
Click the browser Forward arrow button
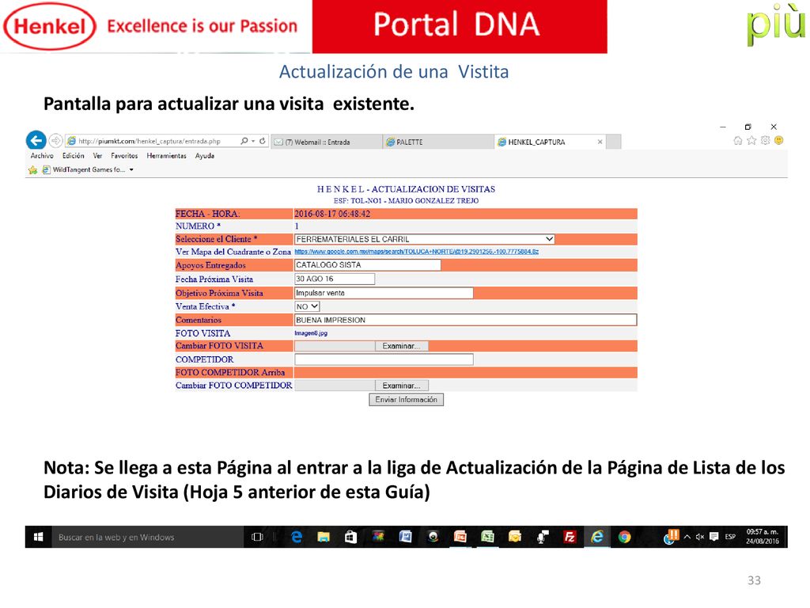tap(56, 141)
